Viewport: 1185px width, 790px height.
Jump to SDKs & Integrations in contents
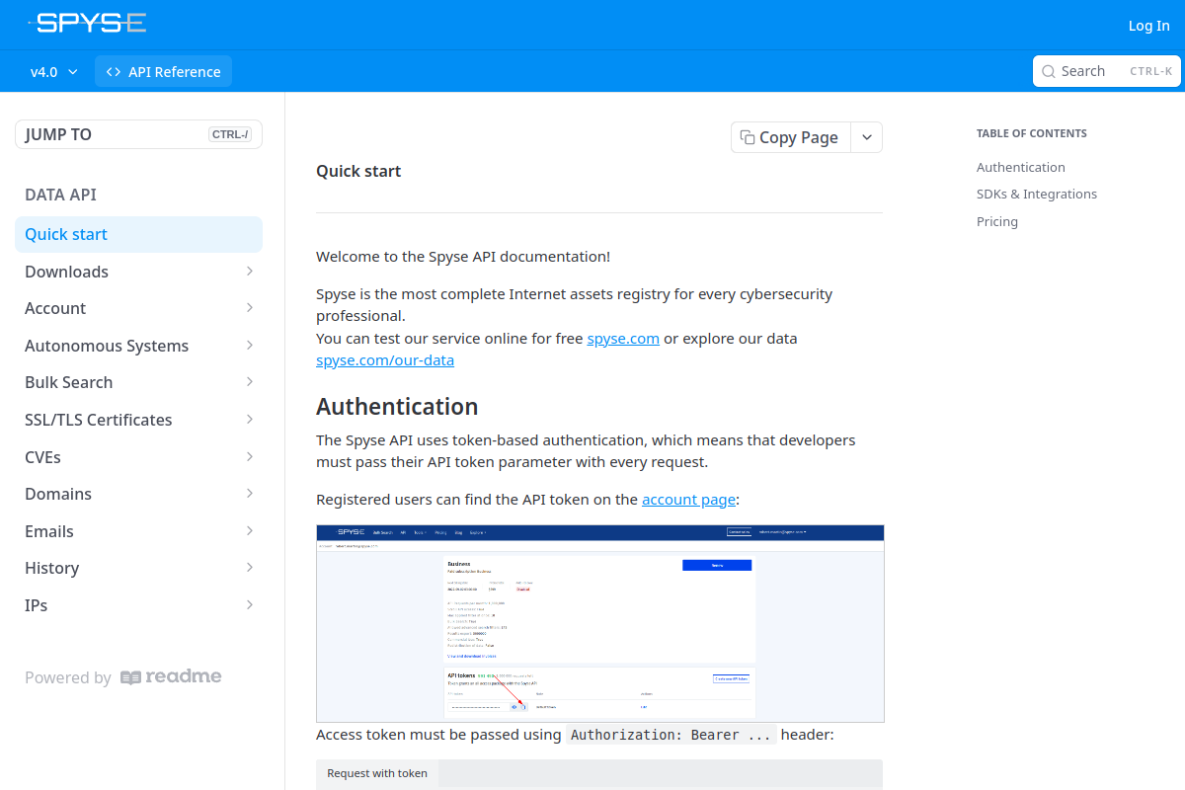point(1037,194)
